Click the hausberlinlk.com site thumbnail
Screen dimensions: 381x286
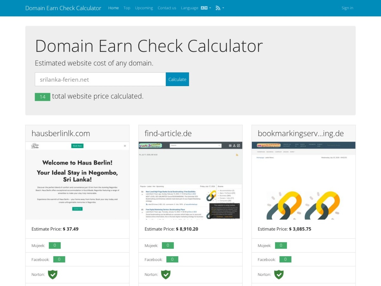[x=77, y=180]
